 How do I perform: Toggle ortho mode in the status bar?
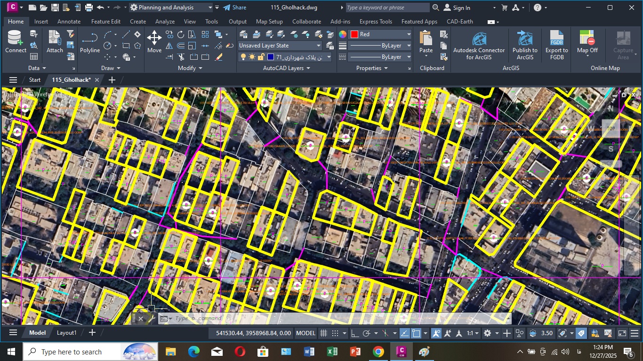(x=354, y=333)
